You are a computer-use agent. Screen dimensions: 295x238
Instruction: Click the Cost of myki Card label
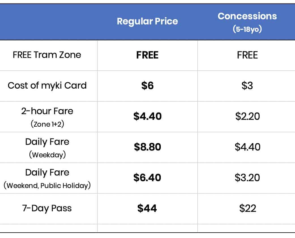pos(47,85)
